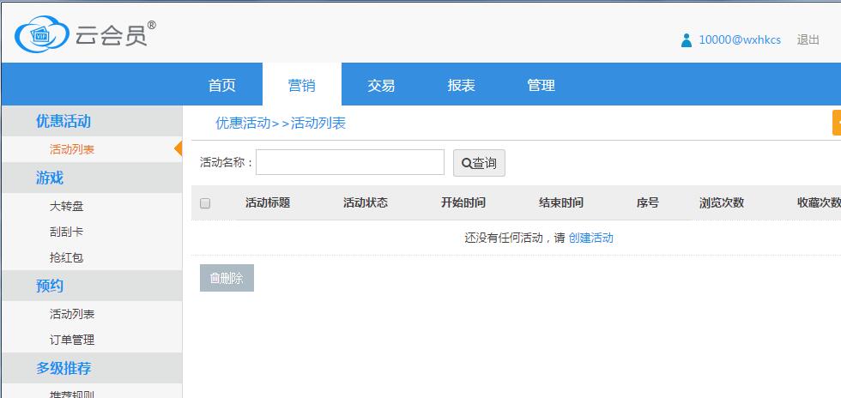Open the 报表 tab

462,85
